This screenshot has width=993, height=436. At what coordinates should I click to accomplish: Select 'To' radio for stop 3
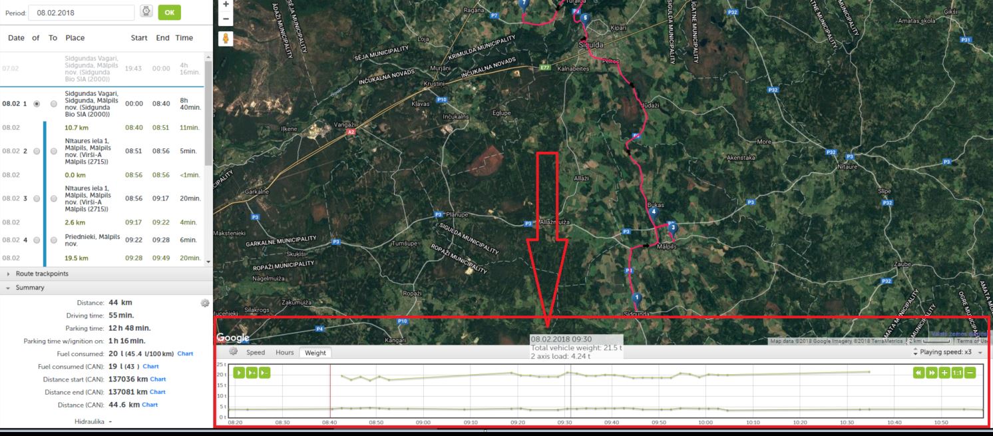tap(54, 198)
